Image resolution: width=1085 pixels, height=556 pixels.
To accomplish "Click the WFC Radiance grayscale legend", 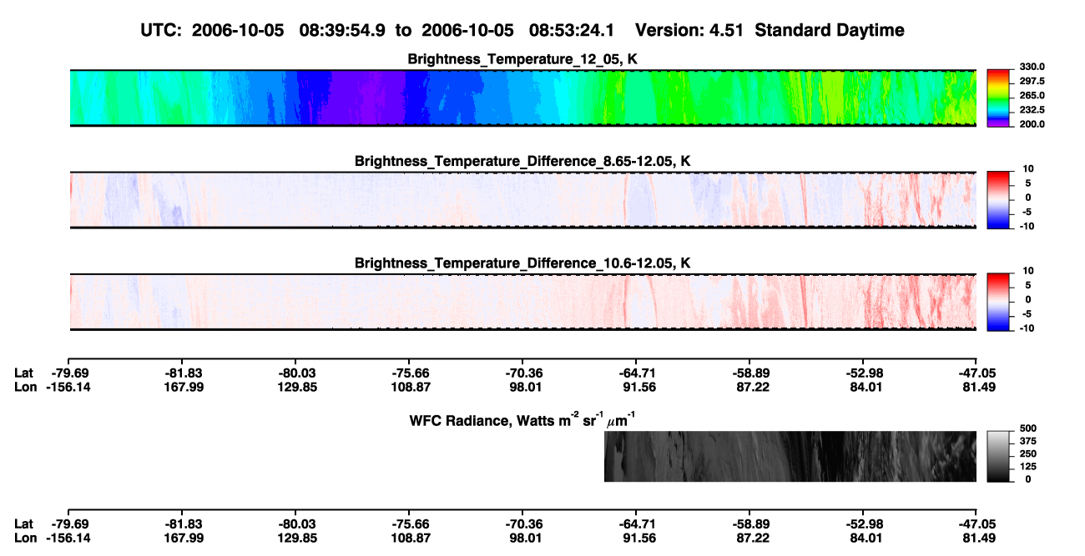I will [998, 457].
